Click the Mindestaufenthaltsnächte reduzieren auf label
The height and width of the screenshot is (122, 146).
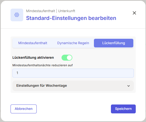[43, 65]
